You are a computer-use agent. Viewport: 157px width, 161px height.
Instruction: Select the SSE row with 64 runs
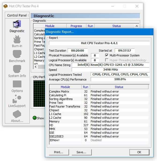pos(99,133)
